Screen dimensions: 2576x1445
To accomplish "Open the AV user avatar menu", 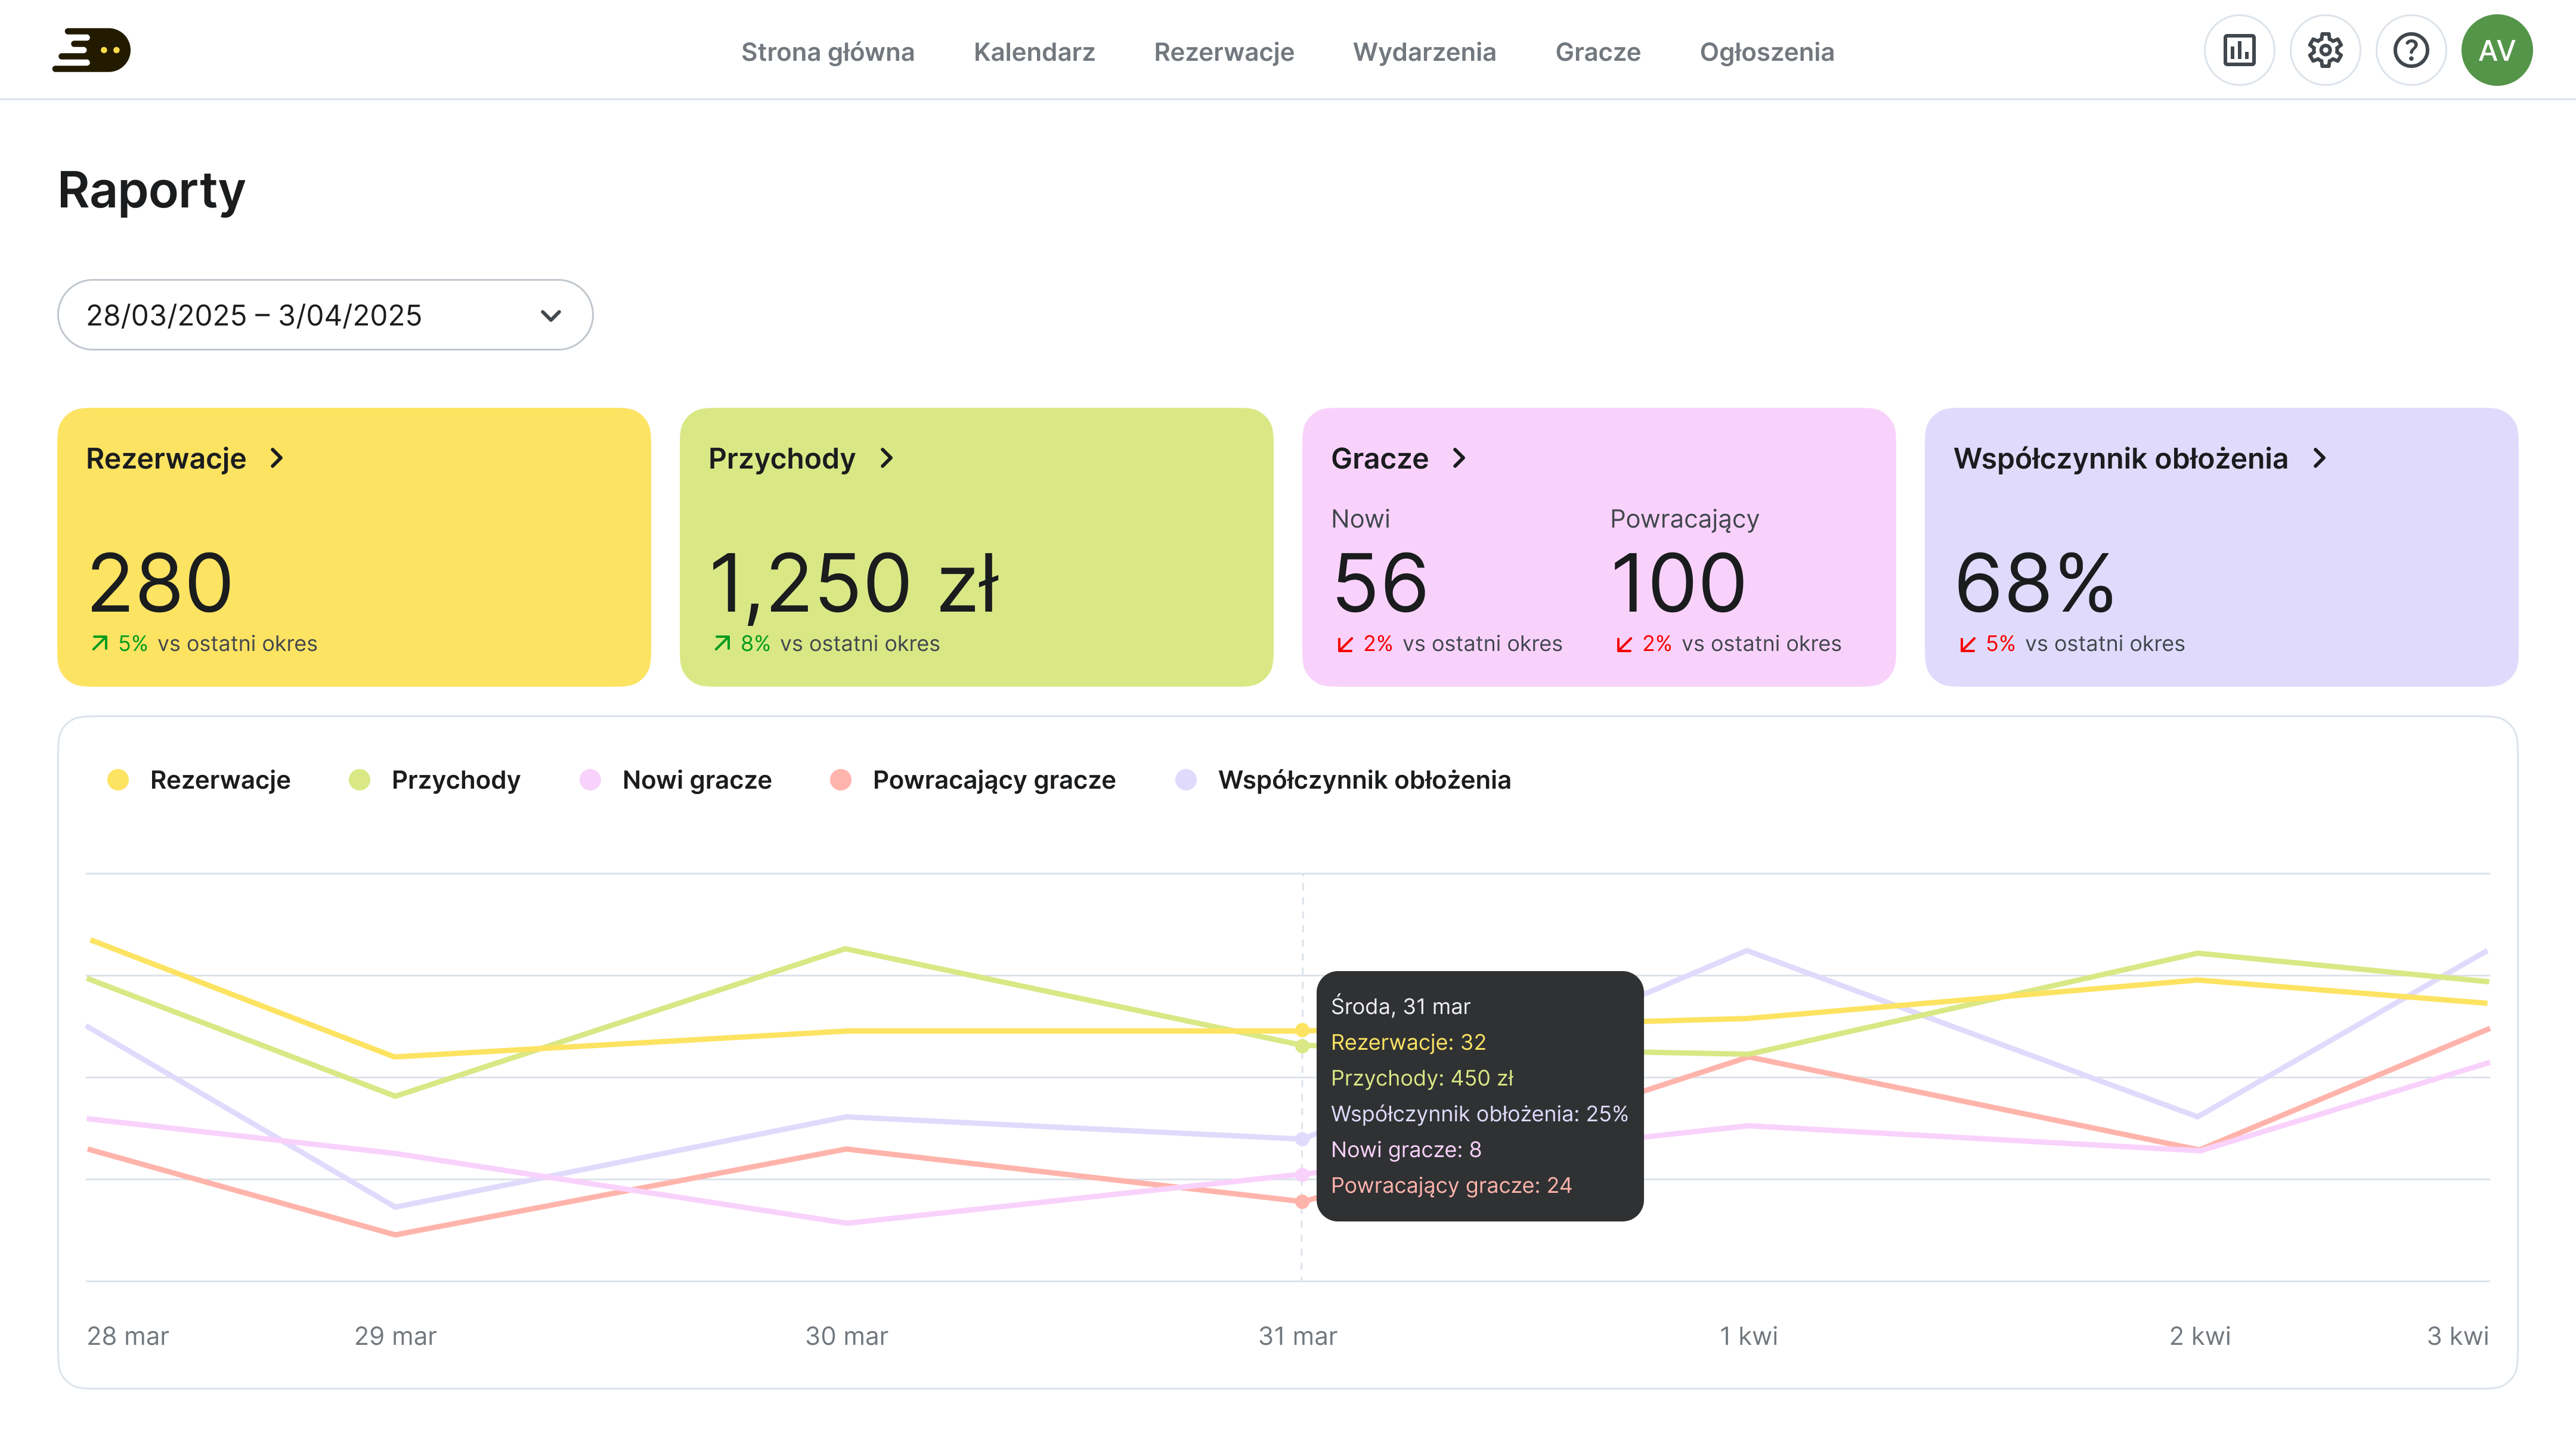I will [2496, 50].
